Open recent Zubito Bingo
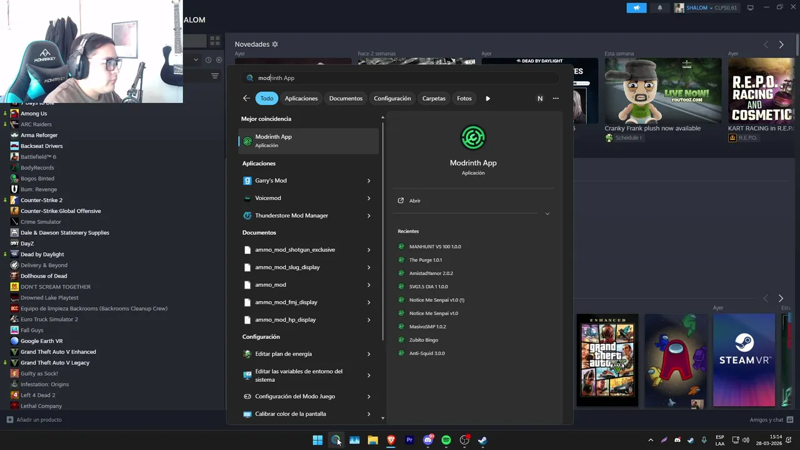This screenshot has width=800, height=450. 423,340
